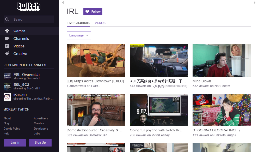Open ESL_SC2 recommended channel name
This screenshot has width=257, height=152.
[x=21, y=85]
